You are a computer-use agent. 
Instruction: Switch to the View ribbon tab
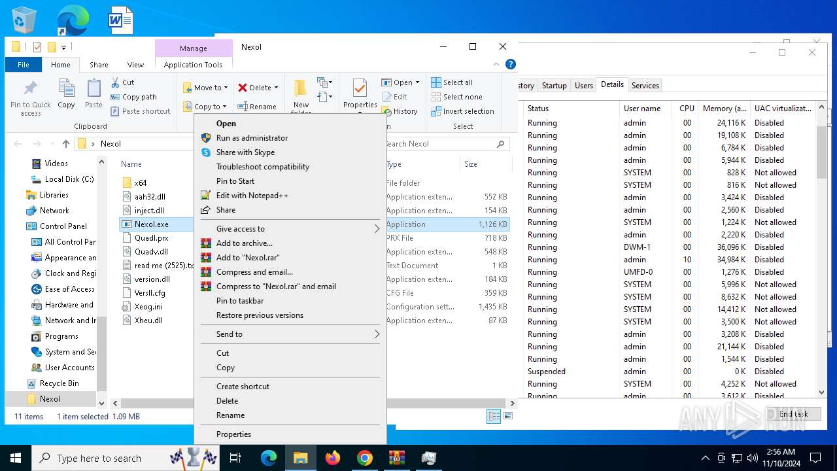point(135,65)
